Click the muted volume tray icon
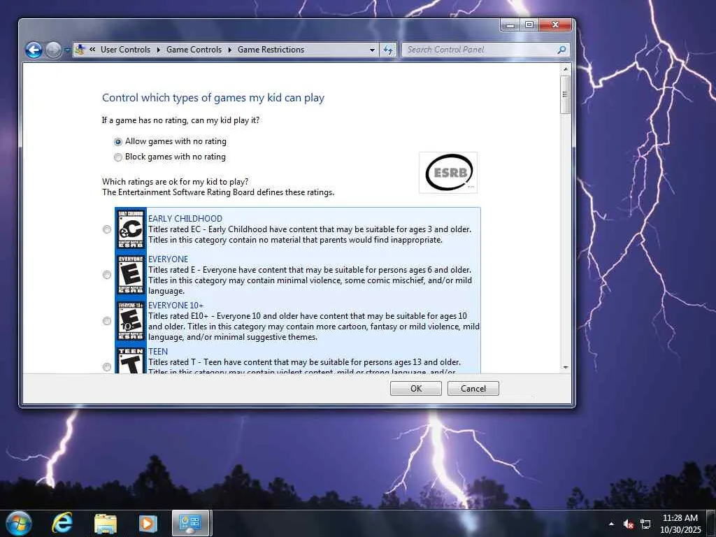716x537 pixels. click(x=629, y=524)
